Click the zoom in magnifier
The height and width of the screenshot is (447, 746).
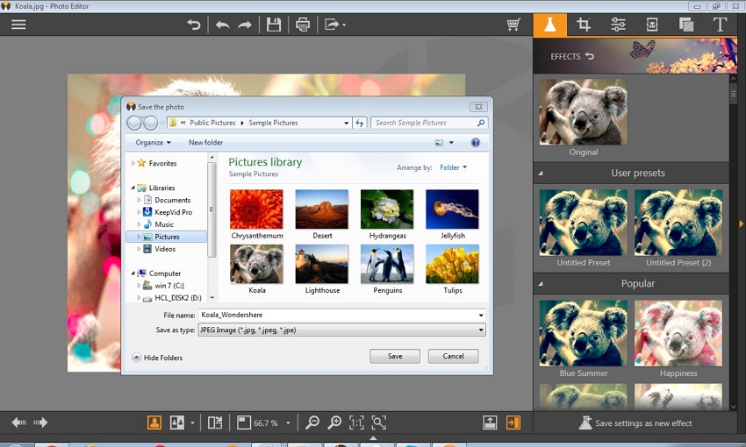tap(334, 423)
